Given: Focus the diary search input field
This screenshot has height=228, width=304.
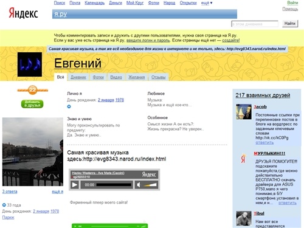Looking at the screenshot, I should click(x=255, y=24).
